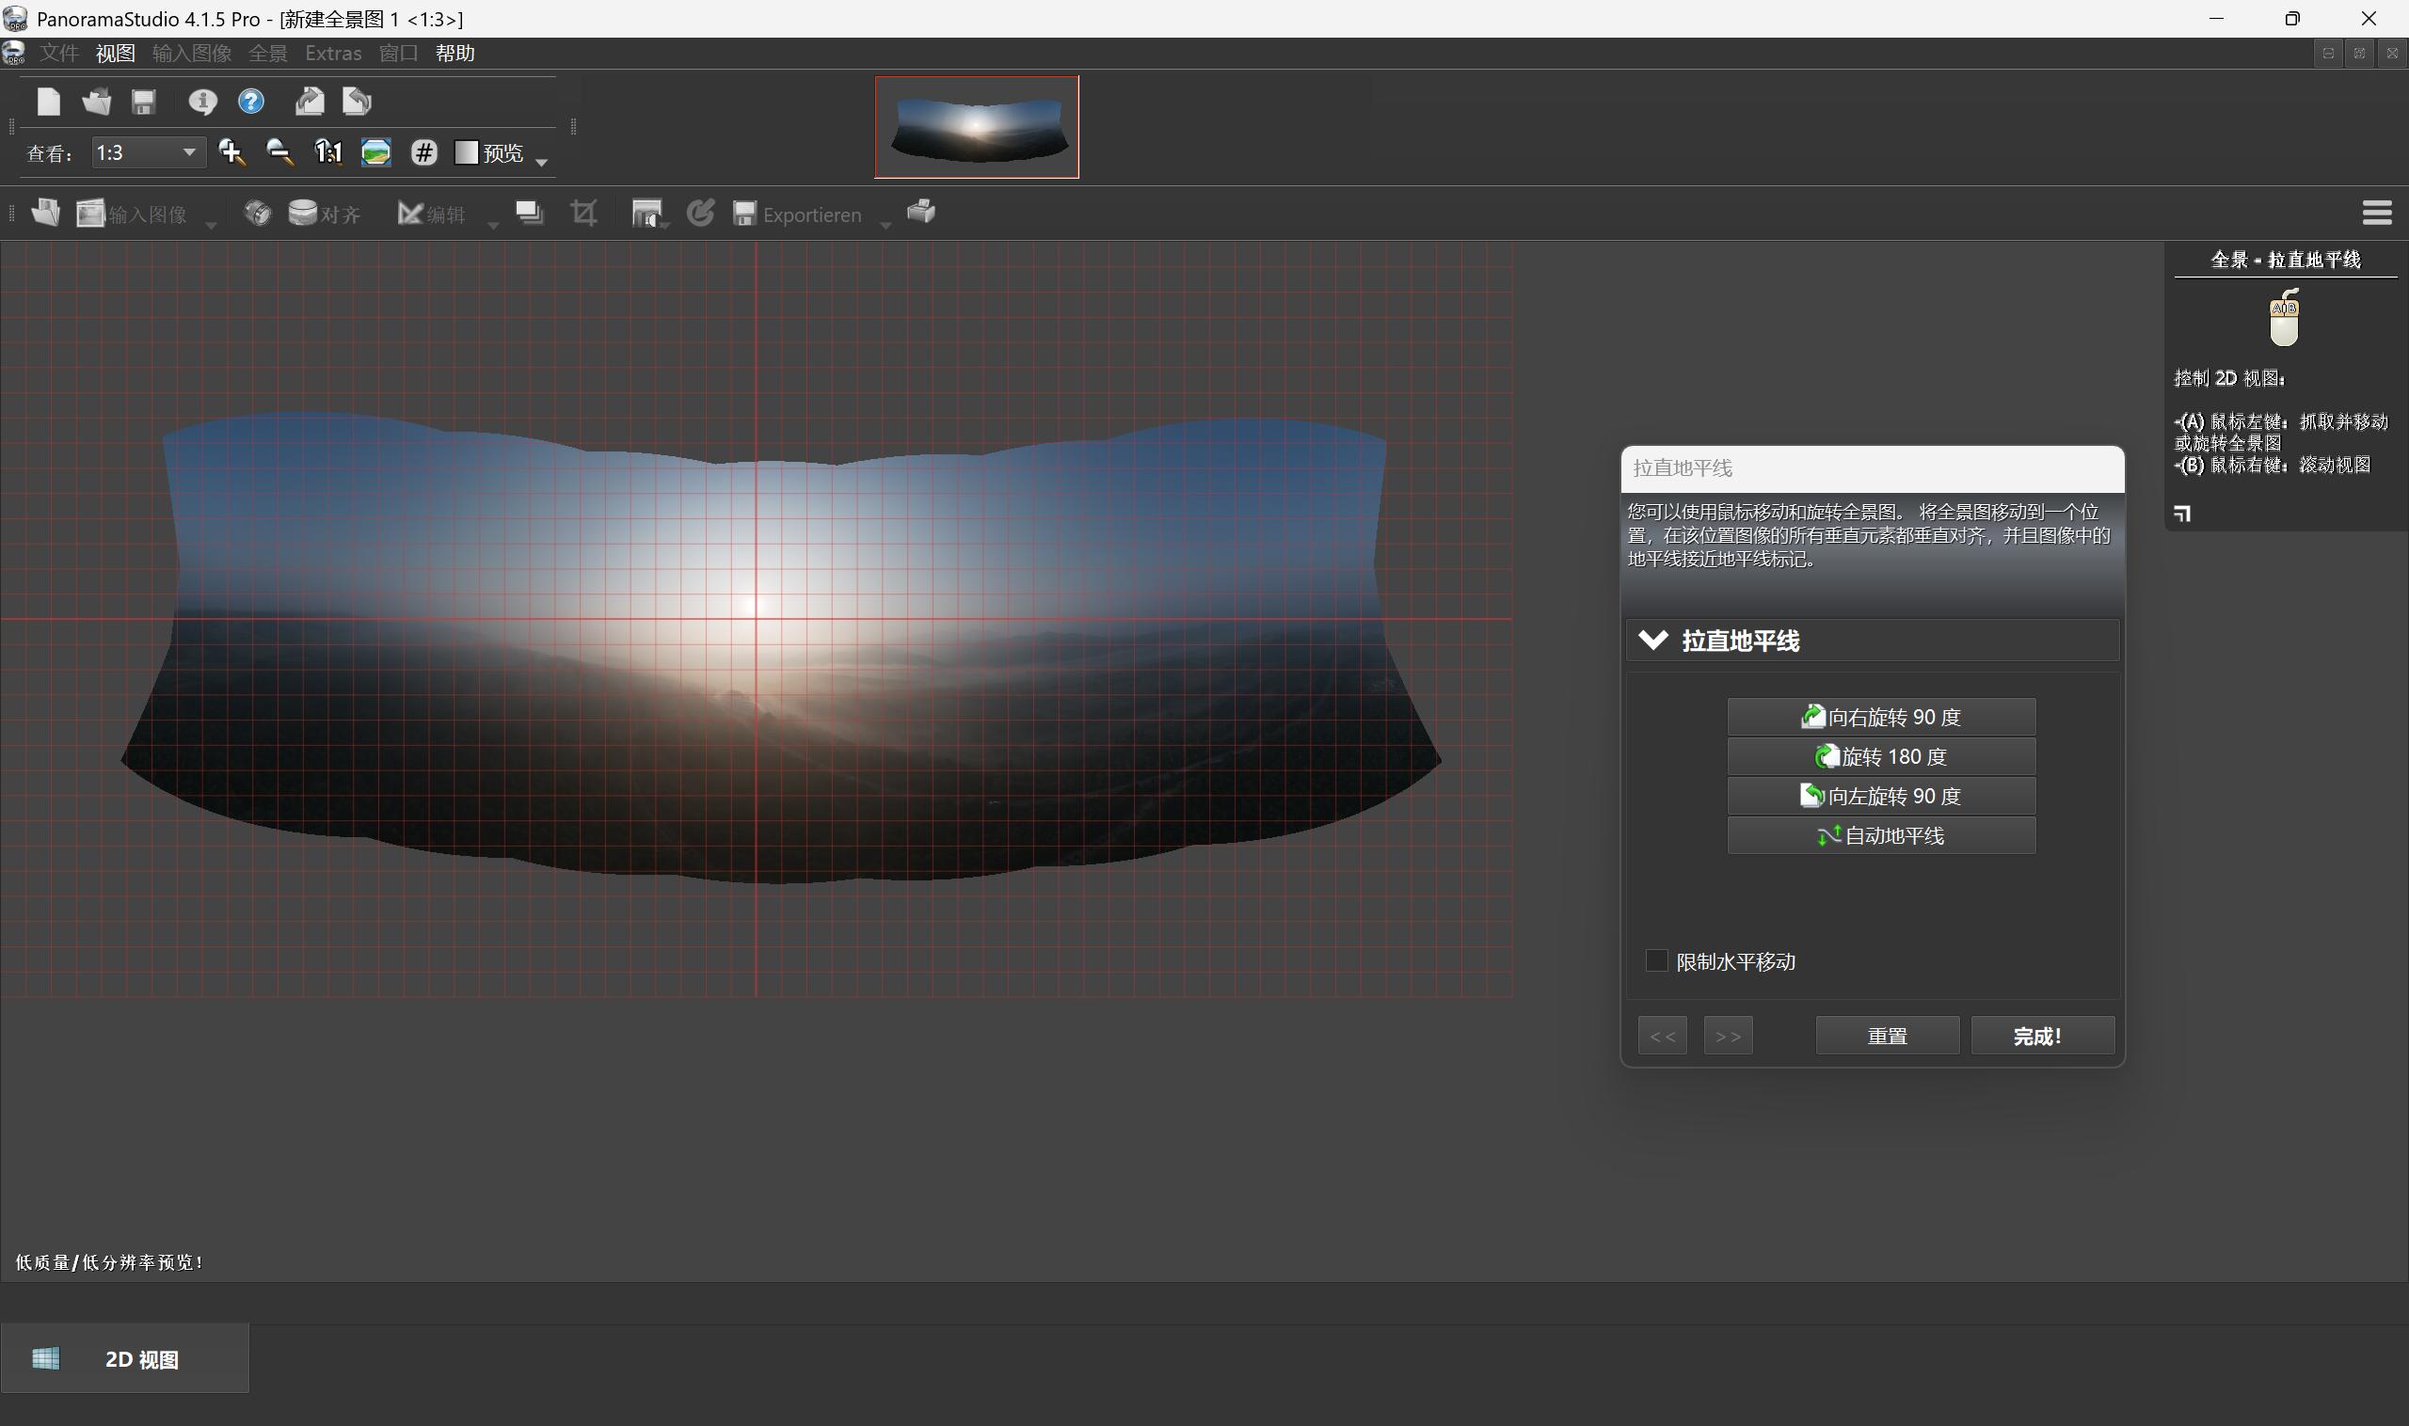Open the help question mark icon

click(x=251, y=101)
